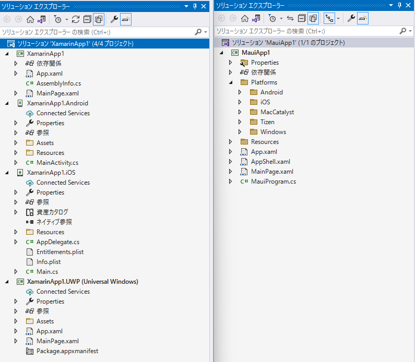This screenshot has height=362, width=415.
Task: Click XamarinApp1.Android project icon
Action: click(20, 103)
